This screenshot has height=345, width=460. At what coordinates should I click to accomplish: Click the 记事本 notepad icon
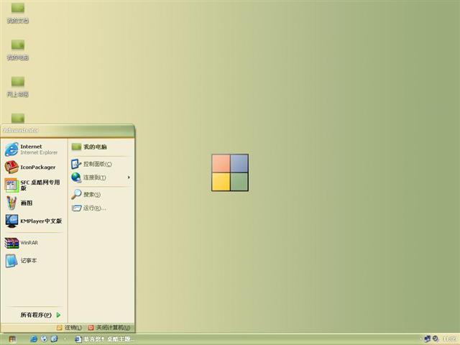(x=11, y=260)
